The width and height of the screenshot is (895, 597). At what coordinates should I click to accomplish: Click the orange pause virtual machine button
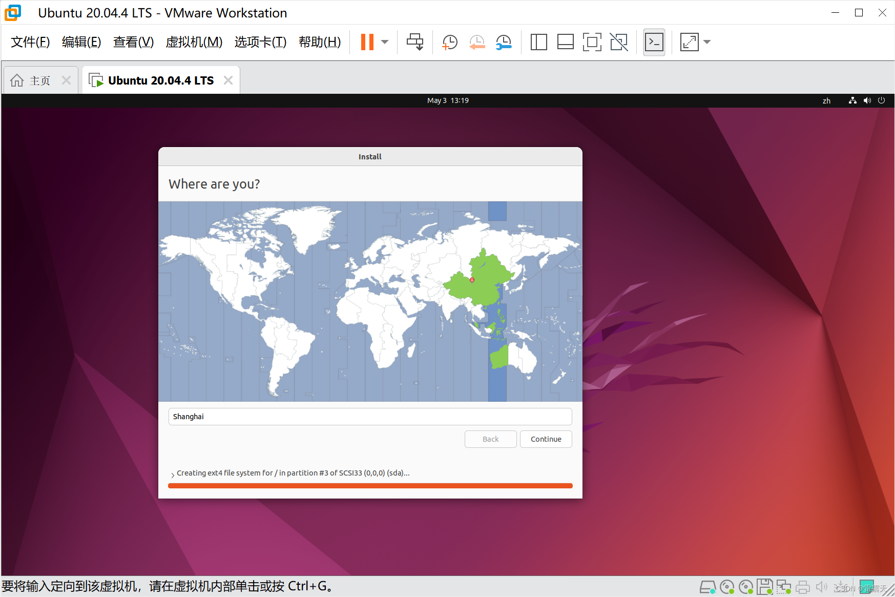(367, 42)
